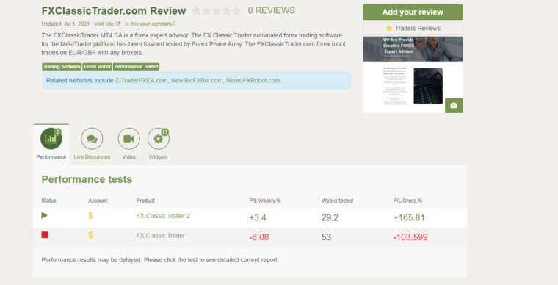Click the star rating row
The width and height of the screenshot is (558, 285).
217,11
